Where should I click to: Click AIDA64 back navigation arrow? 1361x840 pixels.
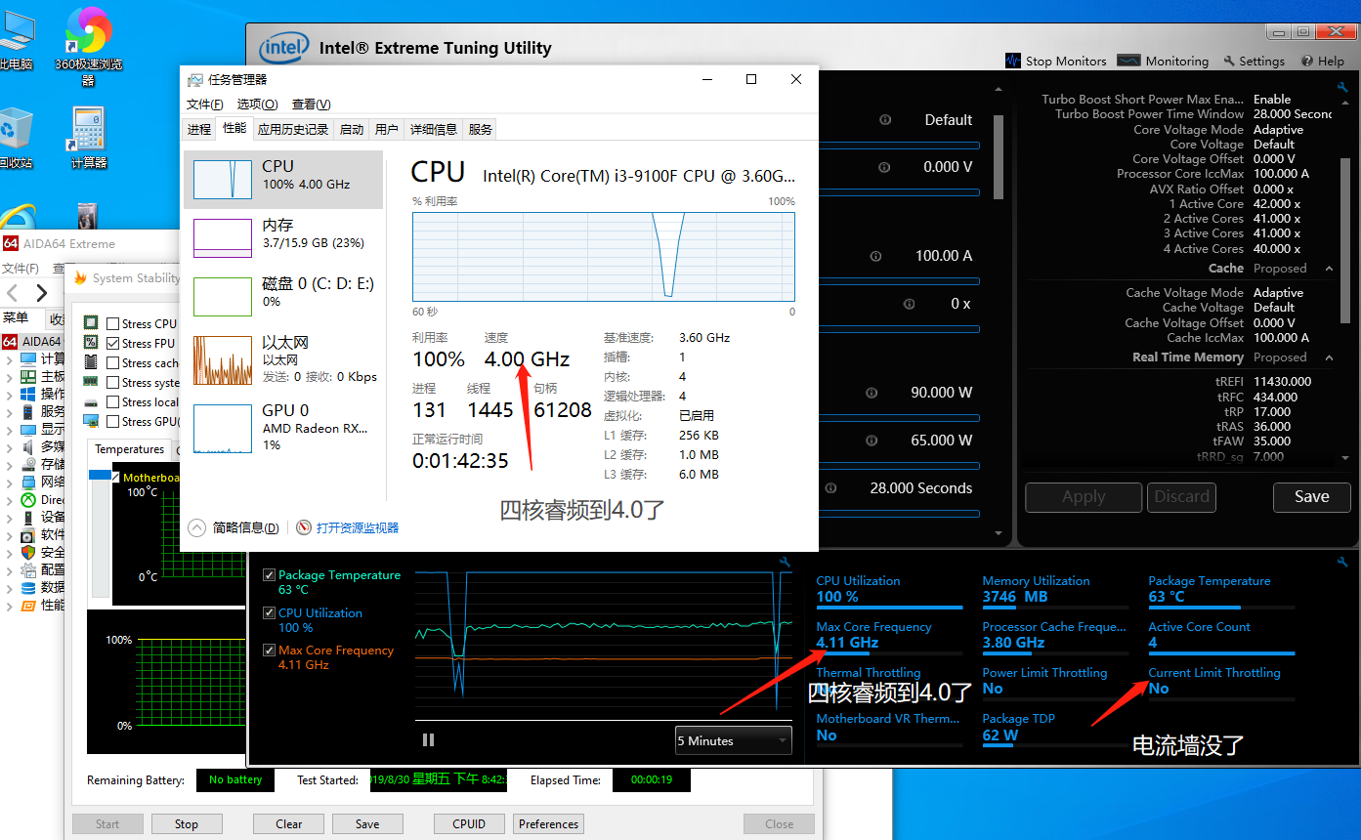(13, 293)
